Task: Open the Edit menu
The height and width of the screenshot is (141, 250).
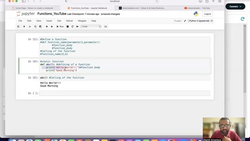Action: click(29, 21)
